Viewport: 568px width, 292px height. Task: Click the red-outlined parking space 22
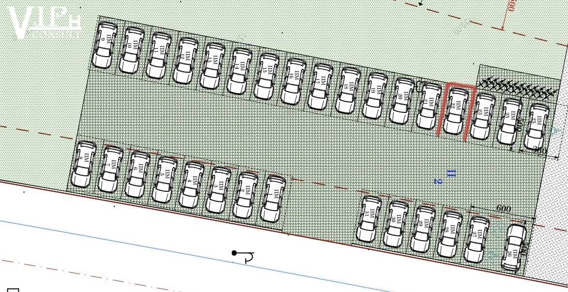456,110
